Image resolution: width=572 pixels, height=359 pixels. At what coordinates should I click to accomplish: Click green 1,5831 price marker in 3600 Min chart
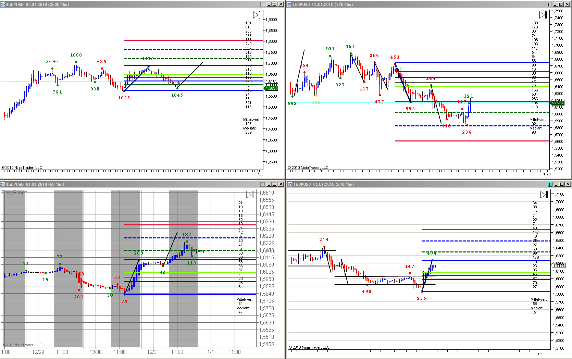pyautogui.click(x=271, y=88)
